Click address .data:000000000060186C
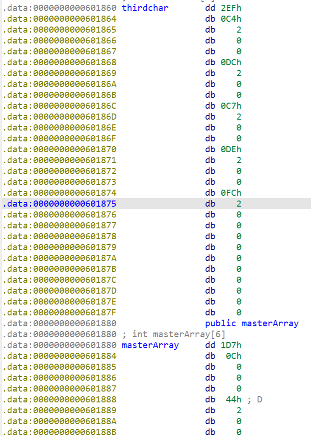 60,106
